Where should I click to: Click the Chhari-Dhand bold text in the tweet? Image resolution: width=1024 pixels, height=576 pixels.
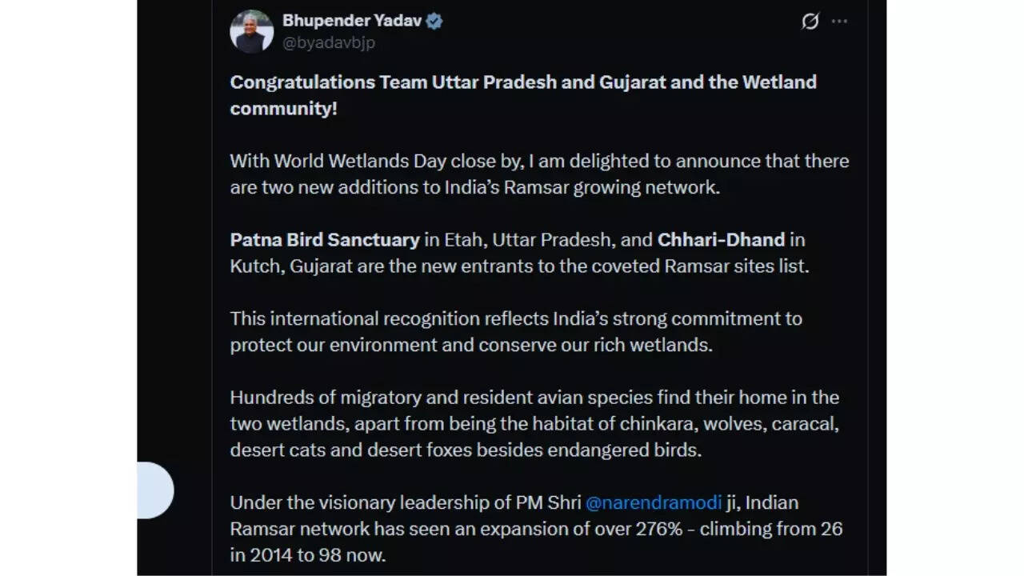(721, 239)
